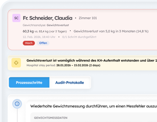Select patient name Fr. Schneider, Claudia

pyautogui.click(x=48, y=18)
